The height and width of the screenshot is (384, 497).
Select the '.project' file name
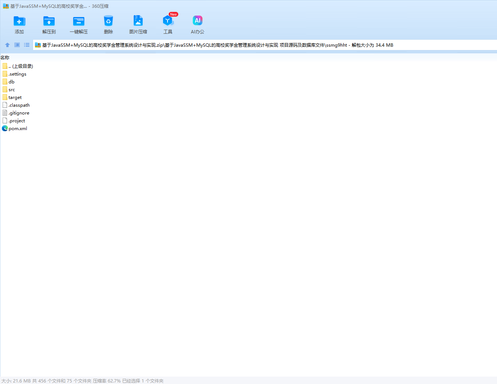pyautogui.click(x=17, y=120)
